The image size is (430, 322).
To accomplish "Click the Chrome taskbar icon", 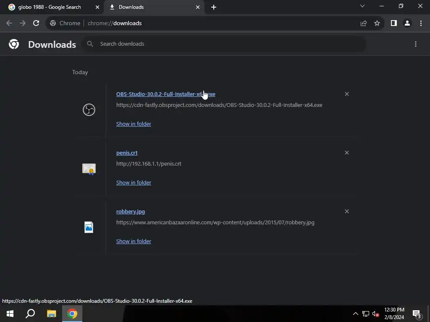I will [x=72, y=314].
